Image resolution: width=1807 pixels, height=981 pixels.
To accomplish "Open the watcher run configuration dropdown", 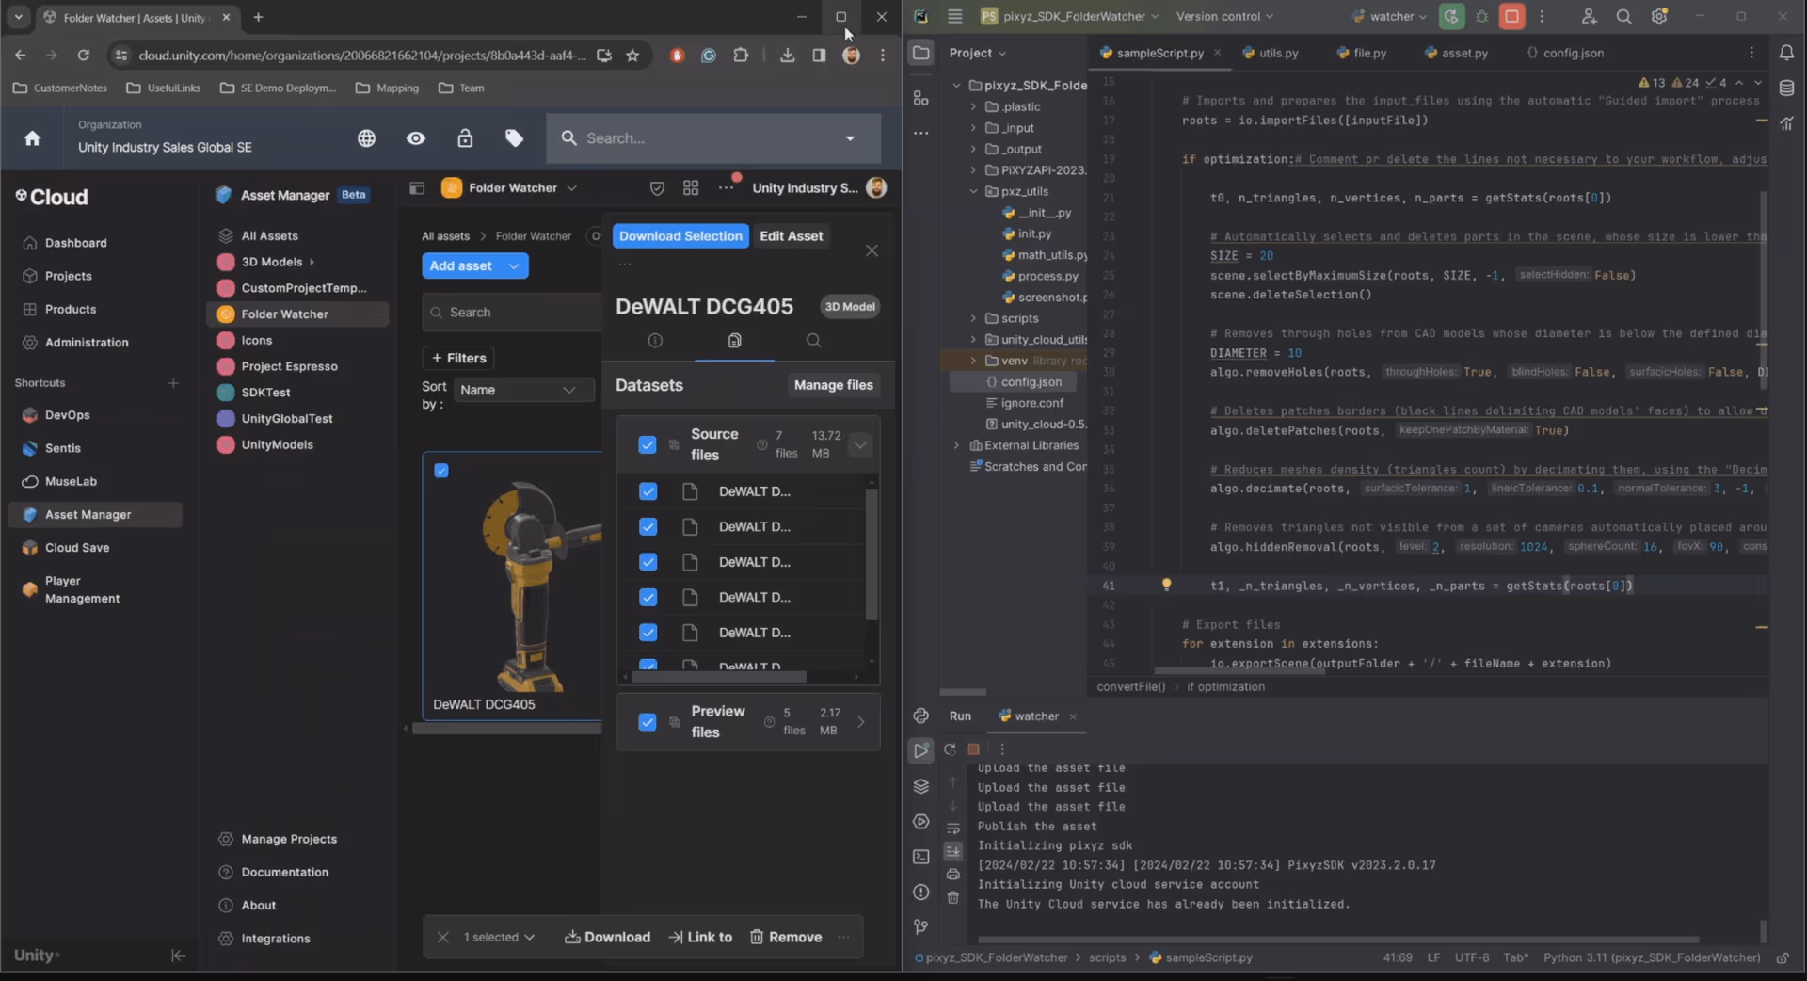I will tap(1389, 16).
